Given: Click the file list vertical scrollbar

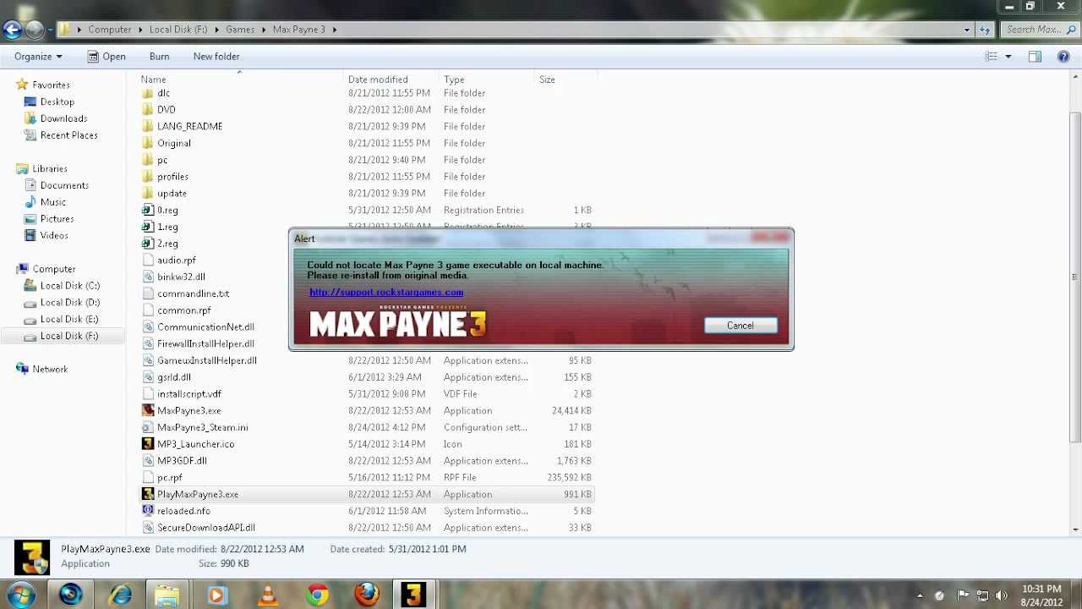Looking at the screenshot, I should coord(1074,276).
